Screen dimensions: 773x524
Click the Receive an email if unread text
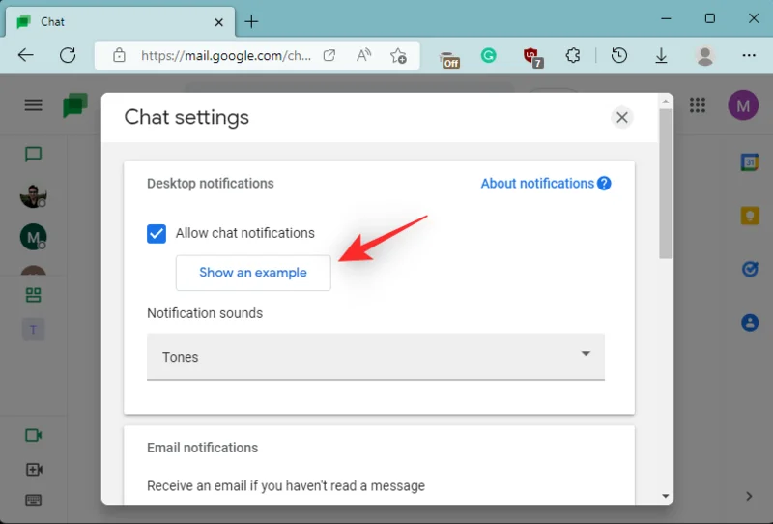(286, 486)
